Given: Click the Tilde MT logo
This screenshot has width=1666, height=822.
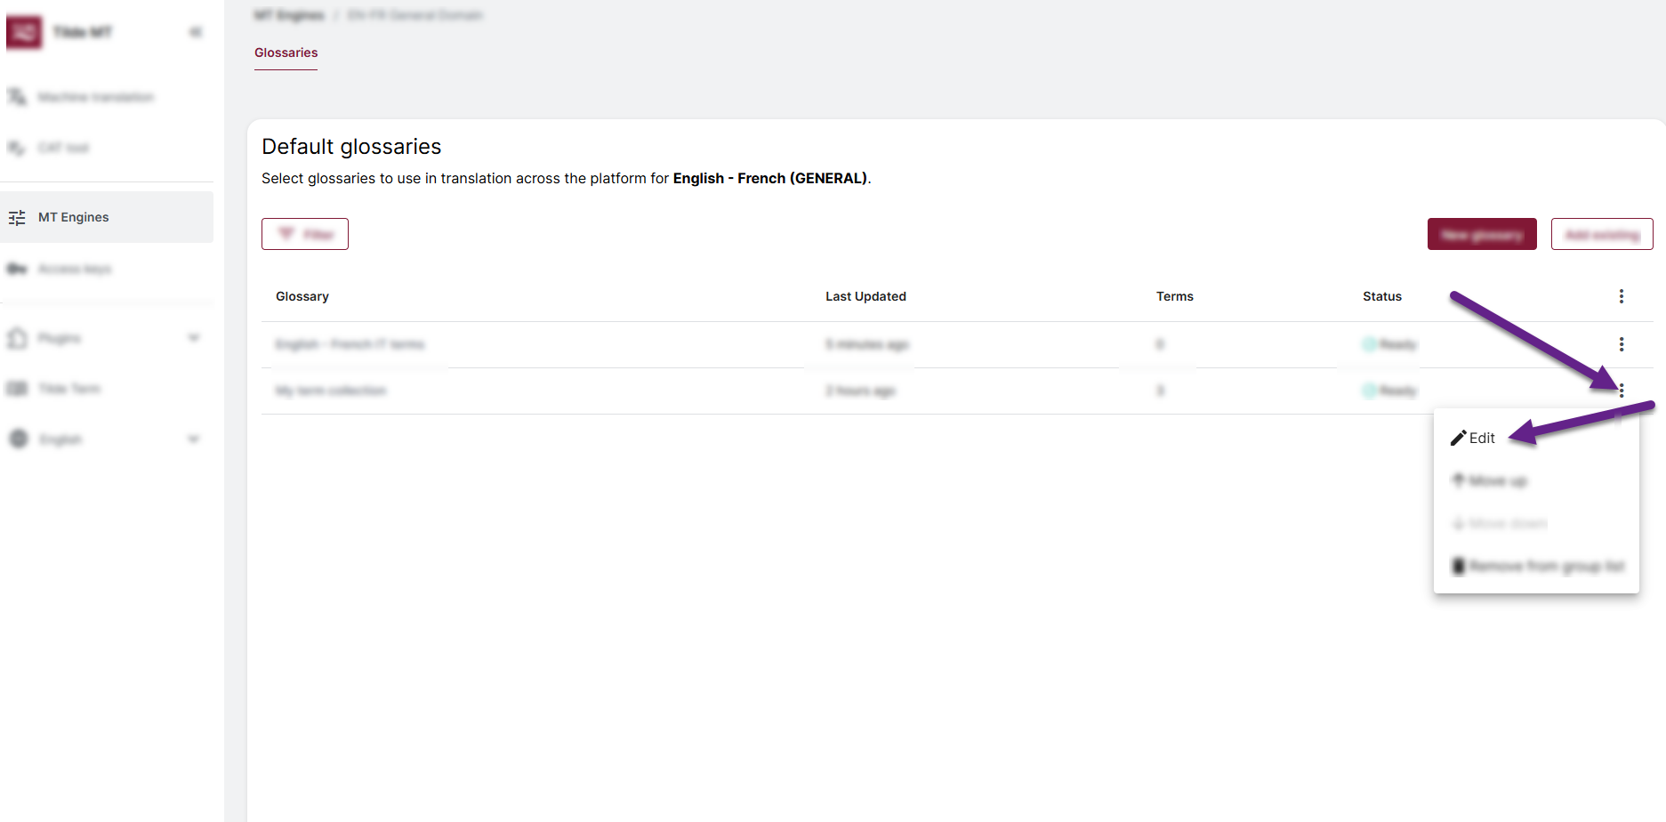Looking at the screenshot, I should click(x=26, y=31).
